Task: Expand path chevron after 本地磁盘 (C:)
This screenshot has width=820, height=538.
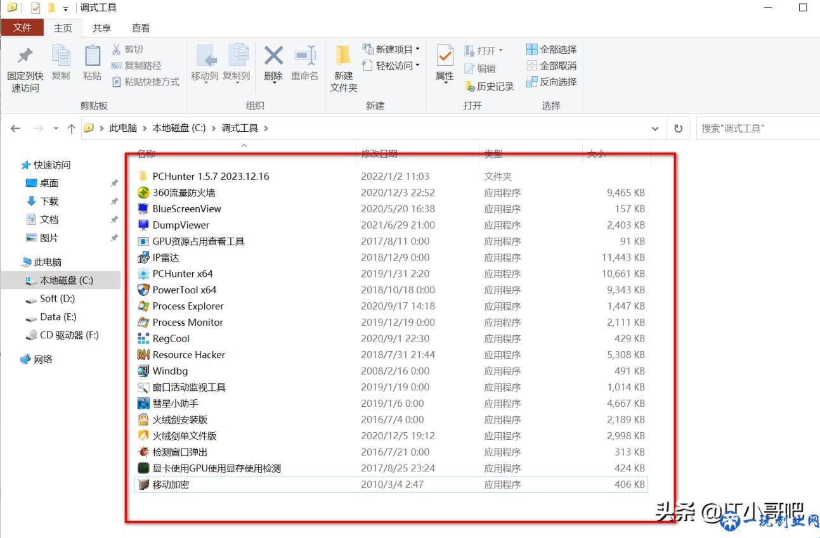Action: point(213,128)
